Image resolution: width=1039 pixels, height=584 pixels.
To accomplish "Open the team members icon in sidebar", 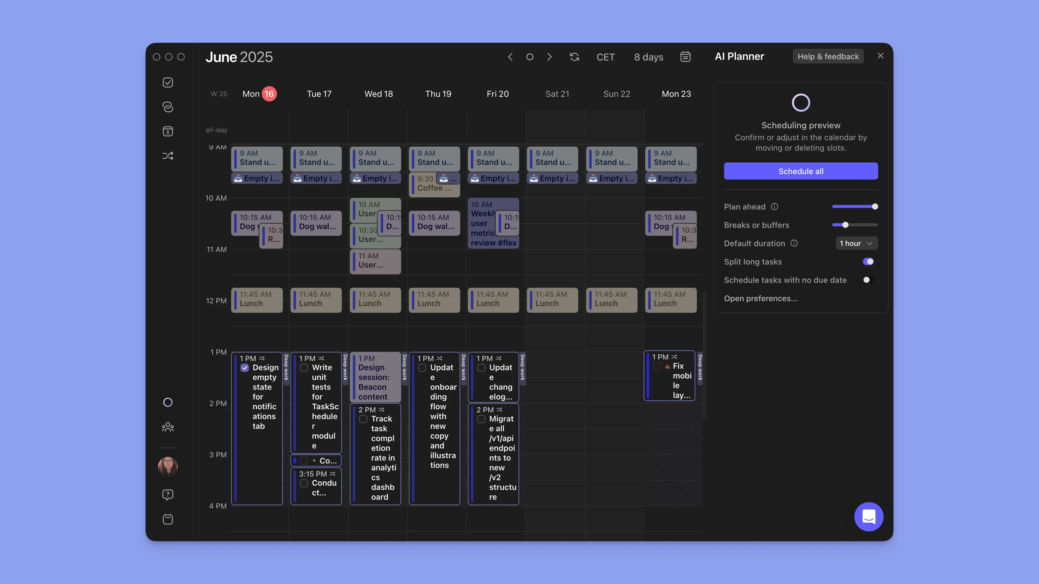I will [x=168, y=427].
